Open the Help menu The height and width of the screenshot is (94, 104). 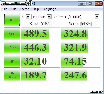pyautogui.click(x=36, y=9)
